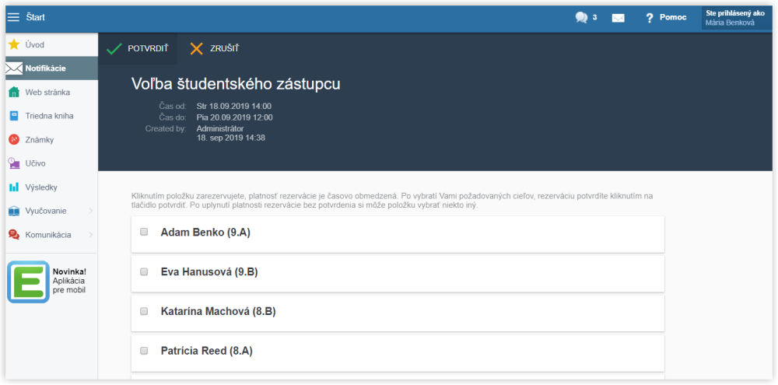
Task: Tick the checkbox for Adam Benko (9.A)
Action: tap(144, 232)
